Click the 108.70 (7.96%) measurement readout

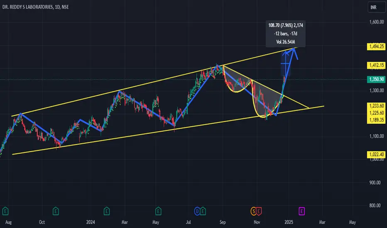286,25
